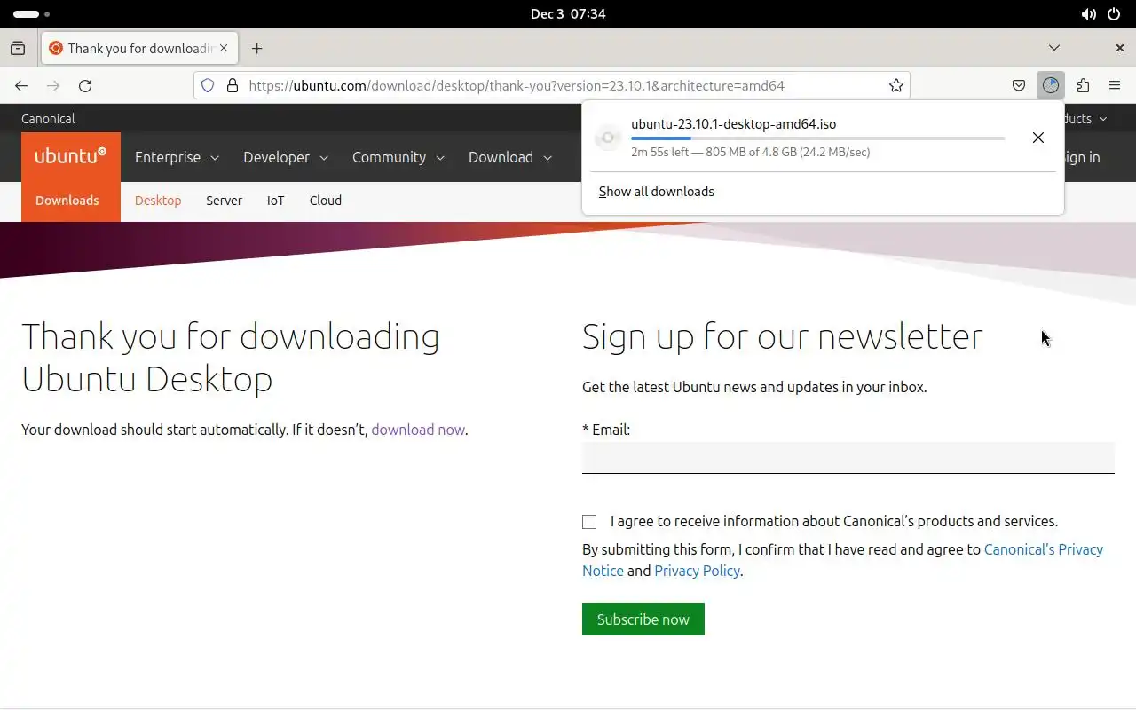Close the Firefox window

1120,48
